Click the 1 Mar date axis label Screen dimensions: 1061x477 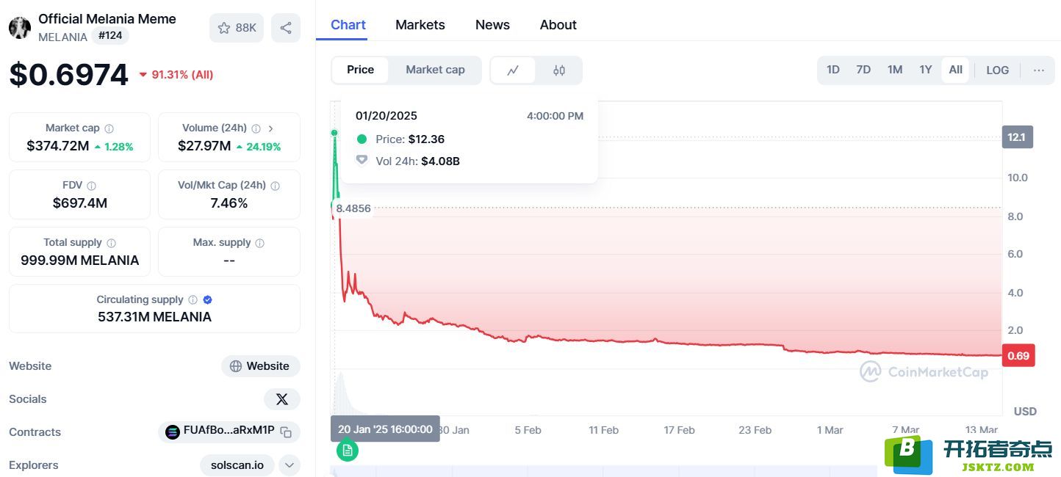click(x=830, y=430)
